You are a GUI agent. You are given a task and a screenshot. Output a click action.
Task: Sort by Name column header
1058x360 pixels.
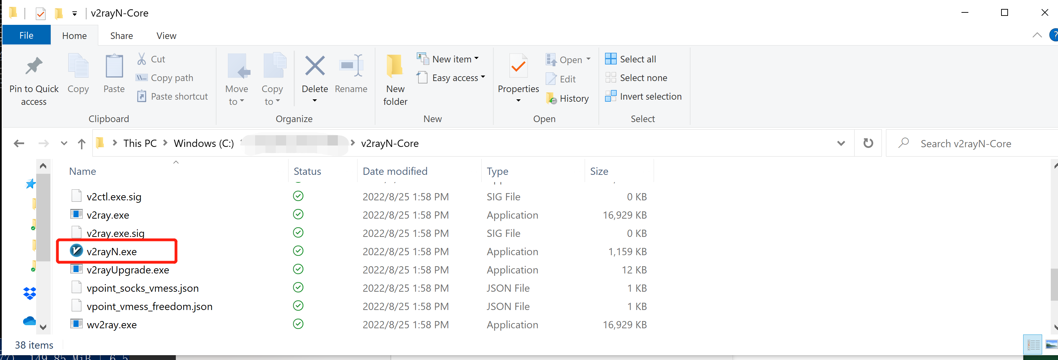point(82,171)
